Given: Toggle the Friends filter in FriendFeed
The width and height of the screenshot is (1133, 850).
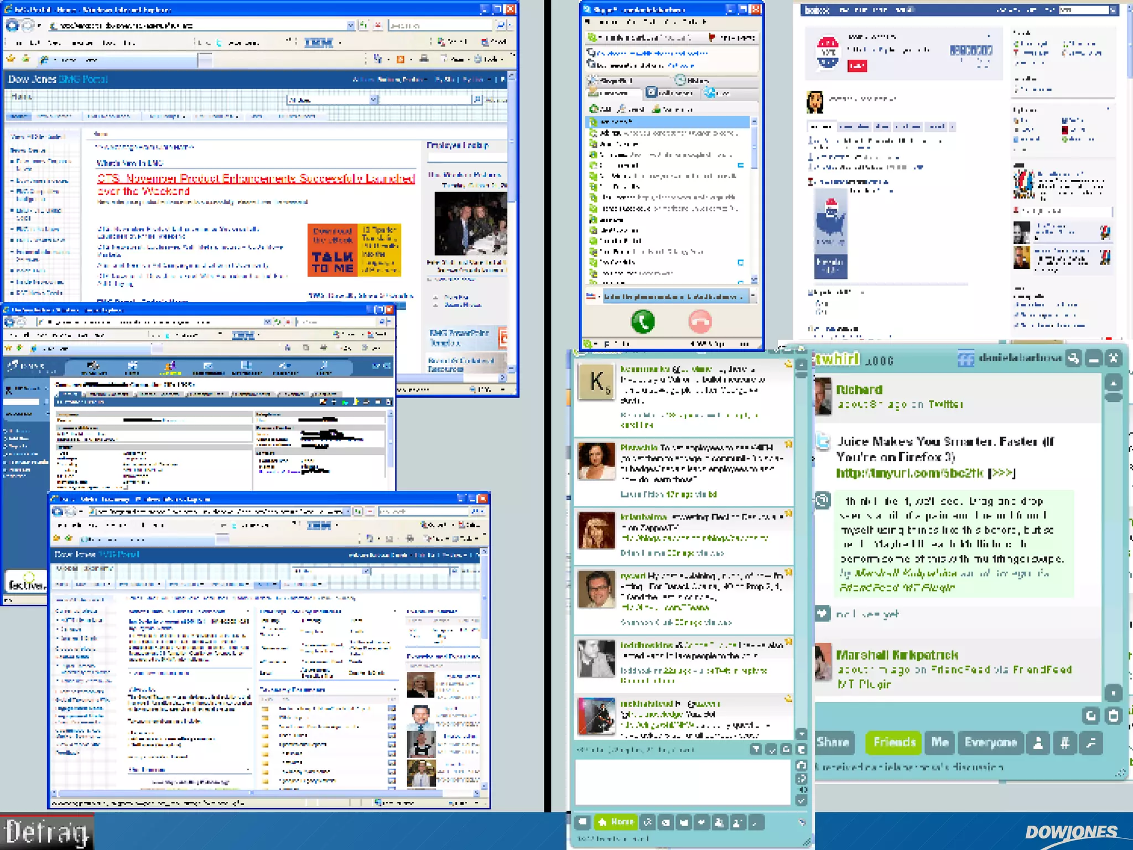Looking at the screenshot, I should tap(893, 743).
